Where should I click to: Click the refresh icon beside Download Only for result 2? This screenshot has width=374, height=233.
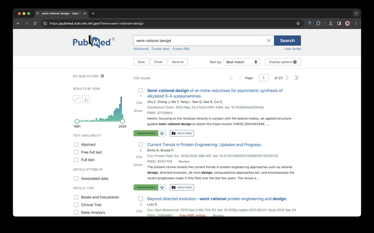click(x=162, y=187)
